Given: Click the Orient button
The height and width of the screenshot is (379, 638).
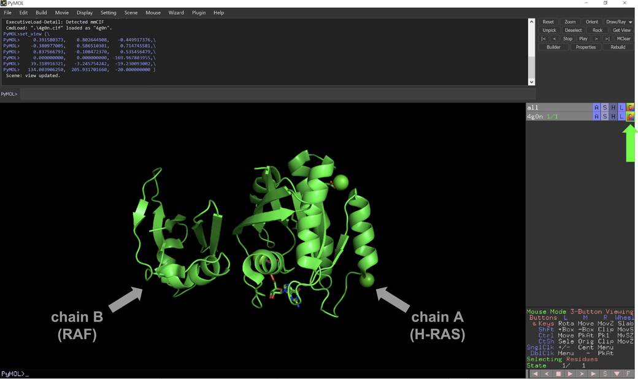Looking at the screenshot, I should click(592, 22).
